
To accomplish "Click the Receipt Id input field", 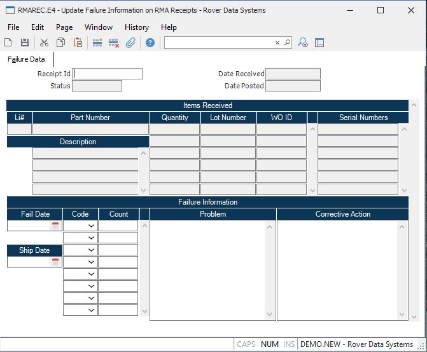I will [108, 74].
